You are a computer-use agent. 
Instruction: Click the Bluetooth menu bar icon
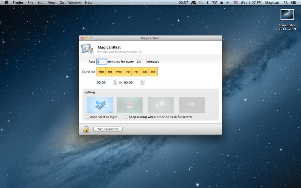(x=207, y=3)
